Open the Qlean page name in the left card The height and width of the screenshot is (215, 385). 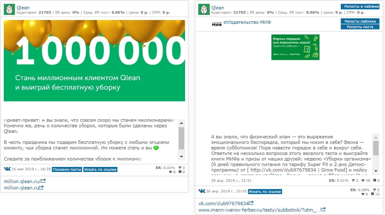(x=23, y=8)
